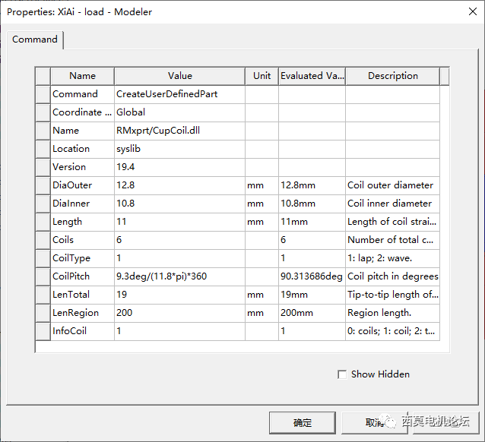Edit the DiaOuter value field 12.8
Image resolution: width=485 pixels, height=442 pixels.
coord(179,185)
